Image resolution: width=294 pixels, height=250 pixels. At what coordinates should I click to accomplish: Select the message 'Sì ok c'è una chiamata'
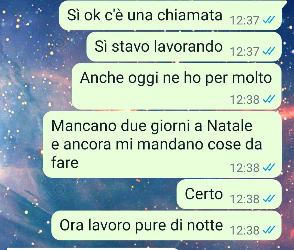click(170, 15)
